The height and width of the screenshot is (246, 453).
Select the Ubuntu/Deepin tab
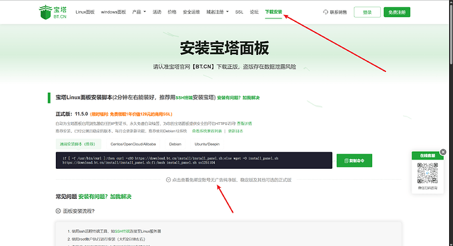[207, 144]
